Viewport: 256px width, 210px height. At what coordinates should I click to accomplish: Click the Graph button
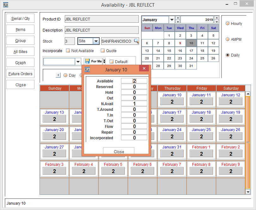pyautogui.click(x=21, y=63)
